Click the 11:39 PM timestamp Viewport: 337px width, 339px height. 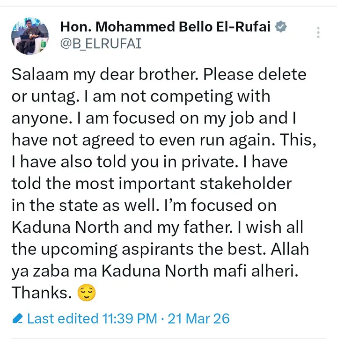click(x=130, y=319)
